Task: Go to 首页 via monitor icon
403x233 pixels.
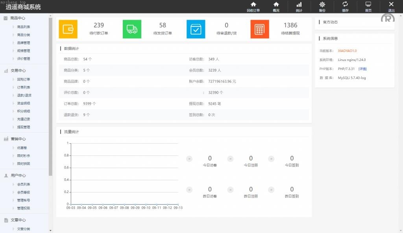Action: coord(368,5)
